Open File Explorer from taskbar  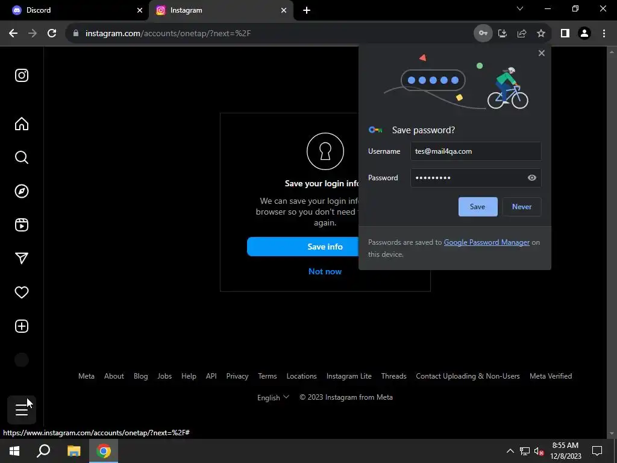[x=74, y=451]
